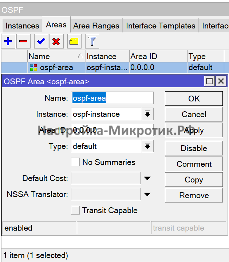Click the red minus remove icon

[23, 42]
